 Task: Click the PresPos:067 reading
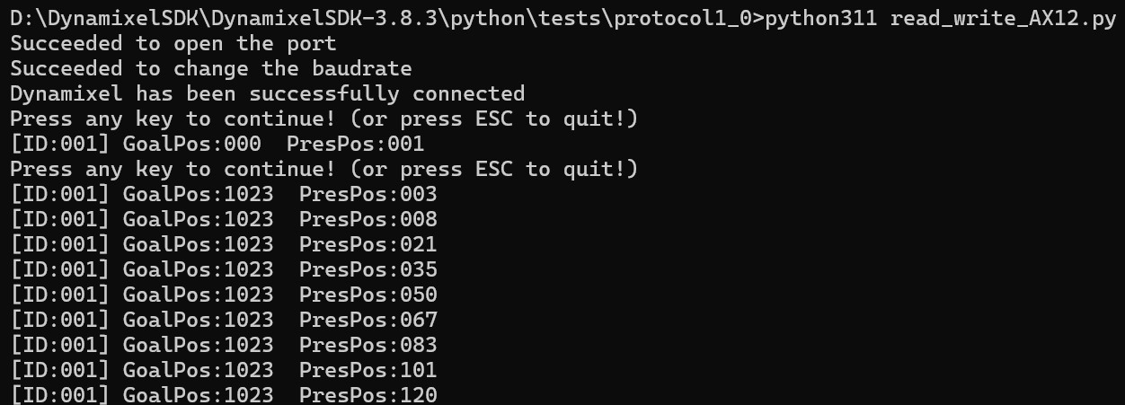click(368, 320)
